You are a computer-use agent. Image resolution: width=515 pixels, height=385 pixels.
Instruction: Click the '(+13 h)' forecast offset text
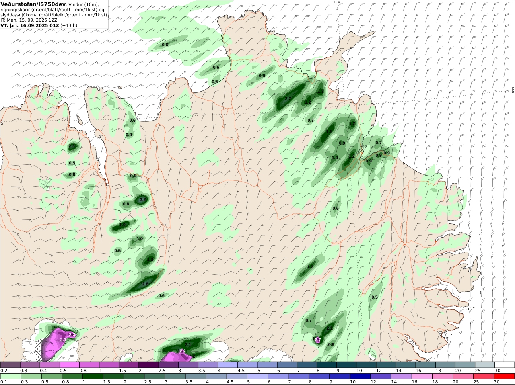tap(69, 25)
